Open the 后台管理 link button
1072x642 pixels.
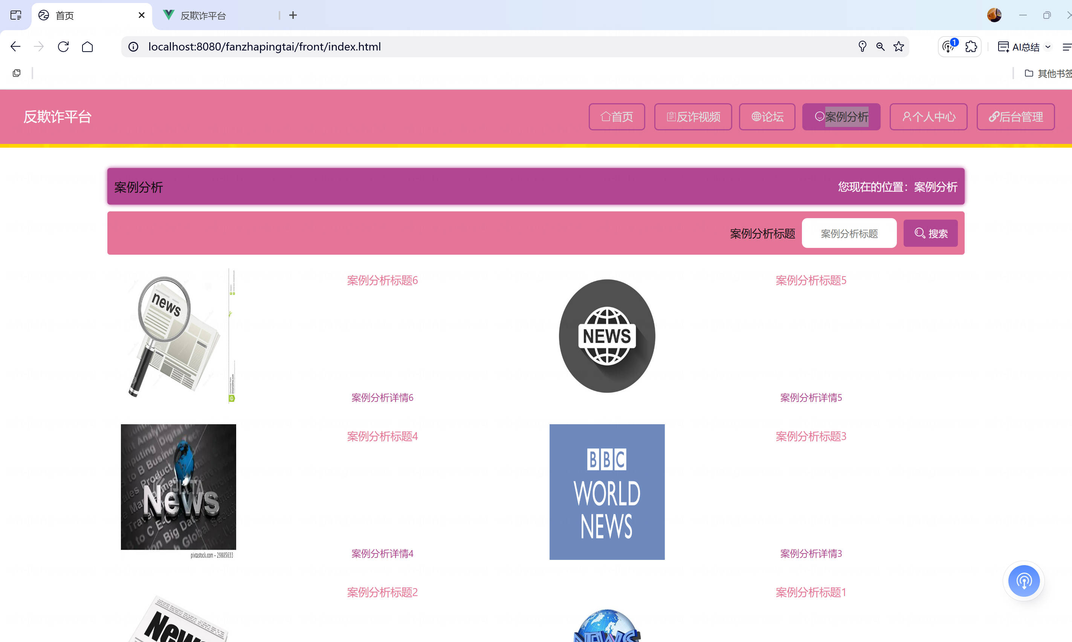1015,117
